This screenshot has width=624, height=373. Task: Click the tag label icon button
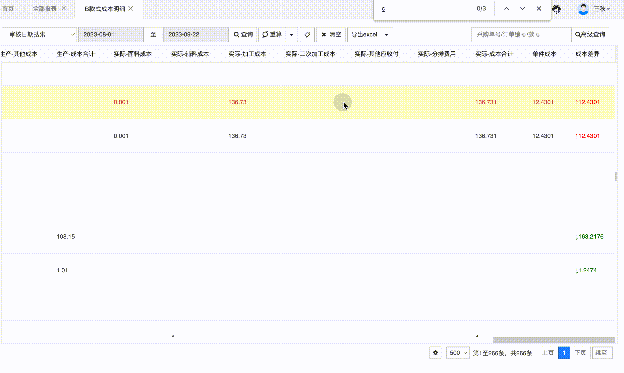tap(307, 34)
